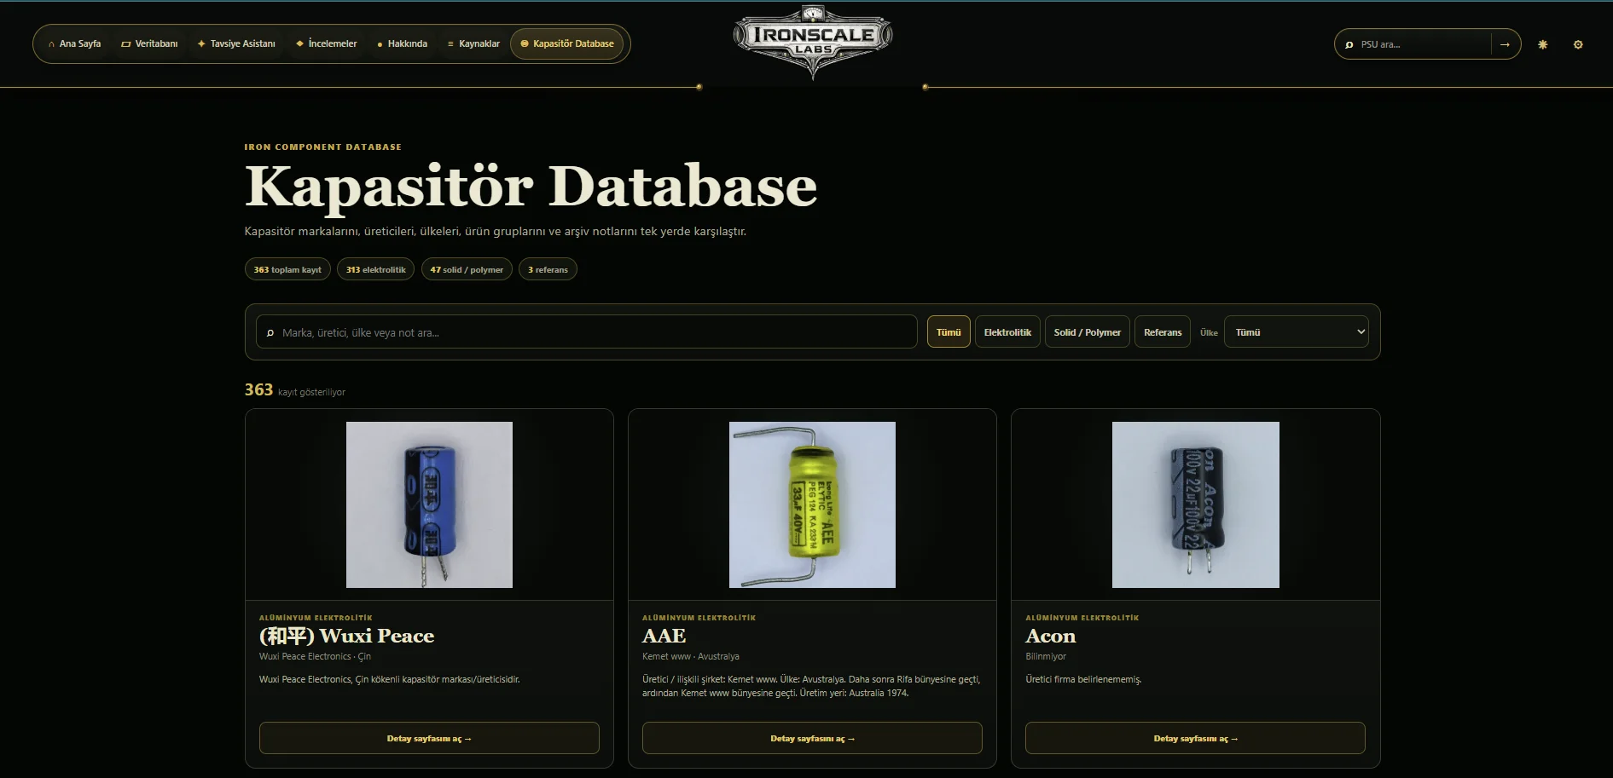Open detail page for Wuxi Peace

tap(429, 738)
